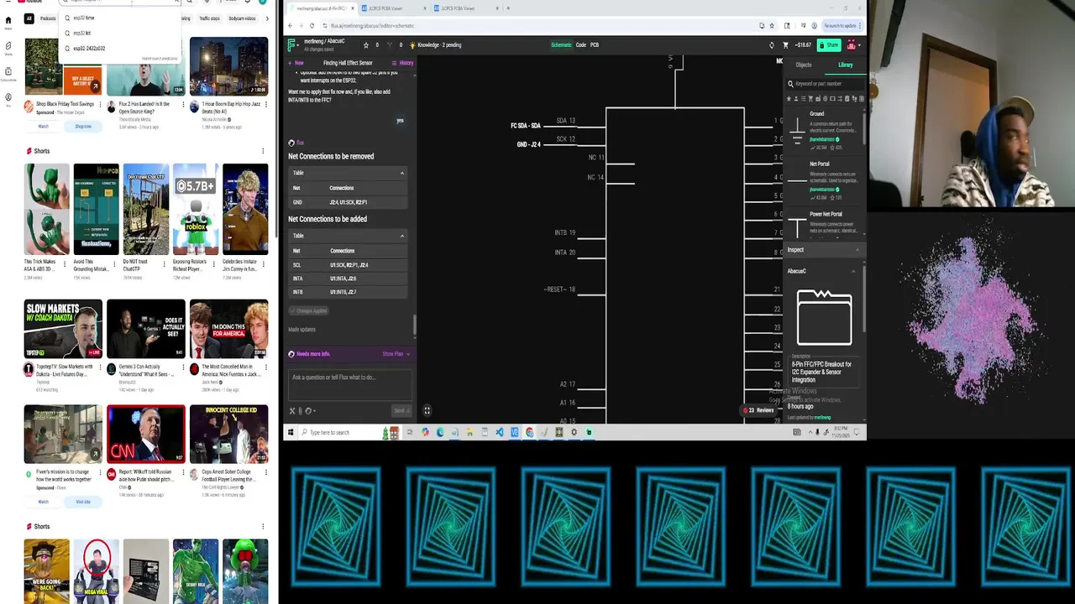Viewport: 1075px width, 604px height.
Task: Click the star filter icon in Library
Action: click(x=789, y=98)
